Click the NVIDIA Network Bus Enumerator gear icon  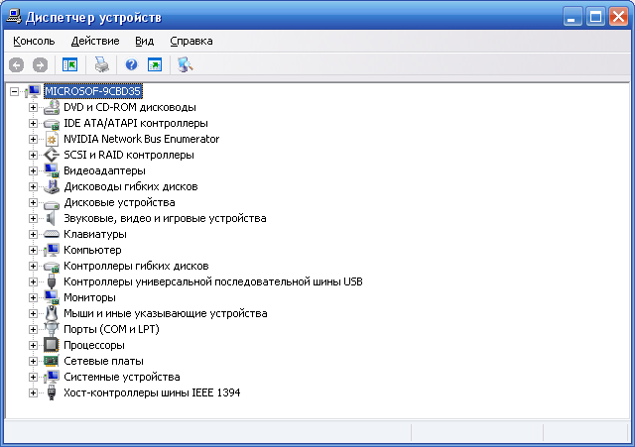tap(52, 139)
